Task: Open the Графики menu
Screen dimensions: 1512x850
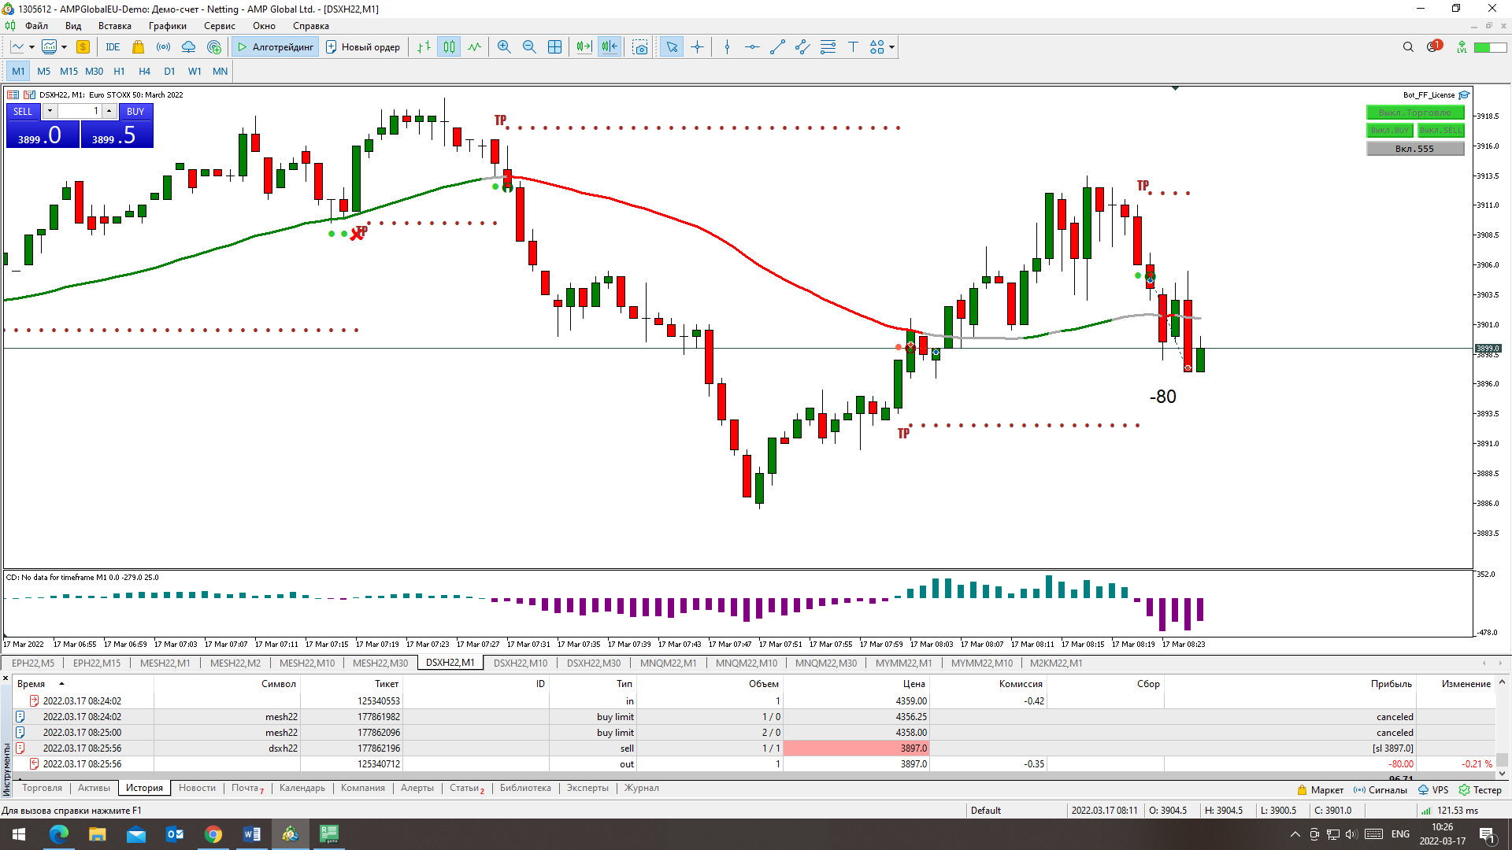Action: 167,26
